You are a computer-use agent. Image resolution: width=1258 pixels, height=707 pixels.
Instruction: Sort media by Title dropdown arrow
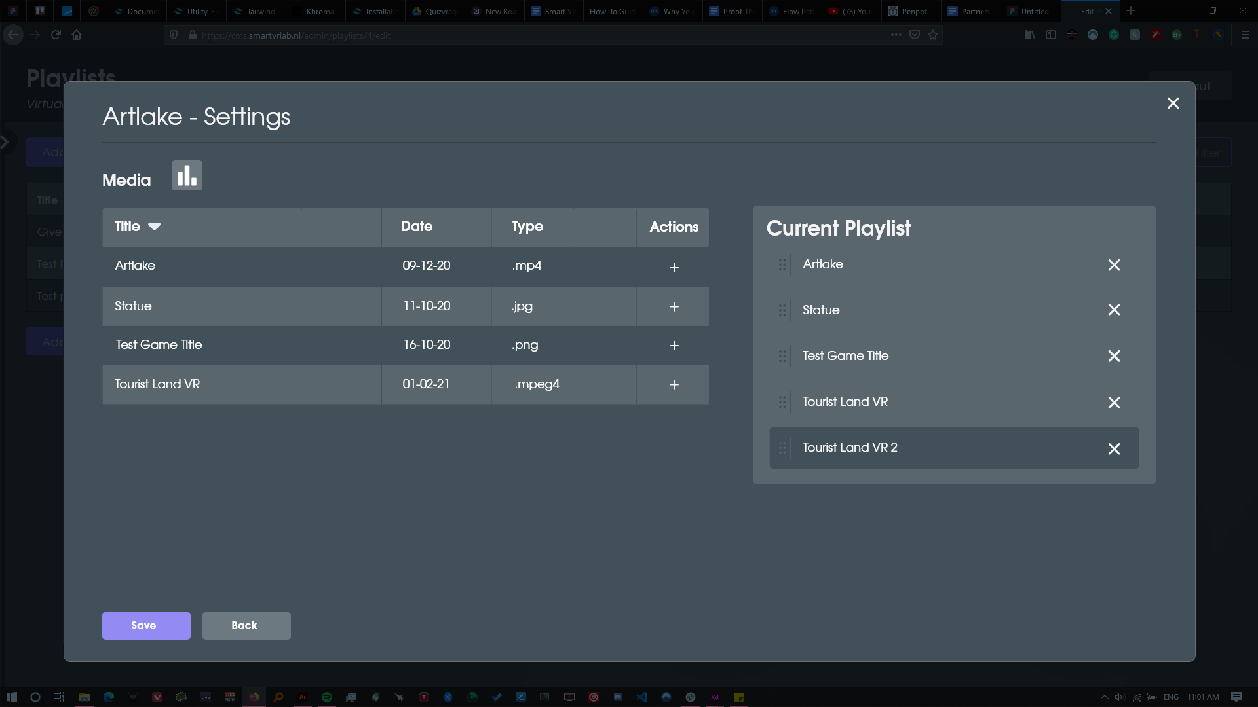155,227
